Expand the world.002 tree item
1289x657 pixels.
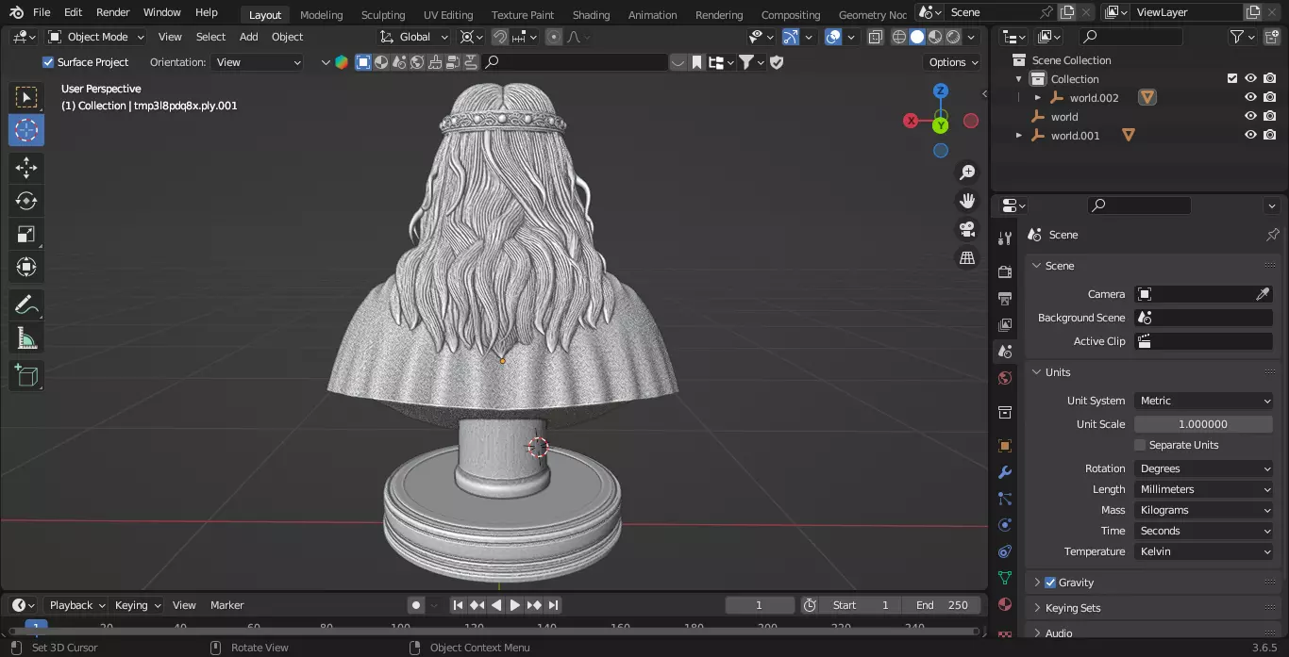(x=1037, y=98)
